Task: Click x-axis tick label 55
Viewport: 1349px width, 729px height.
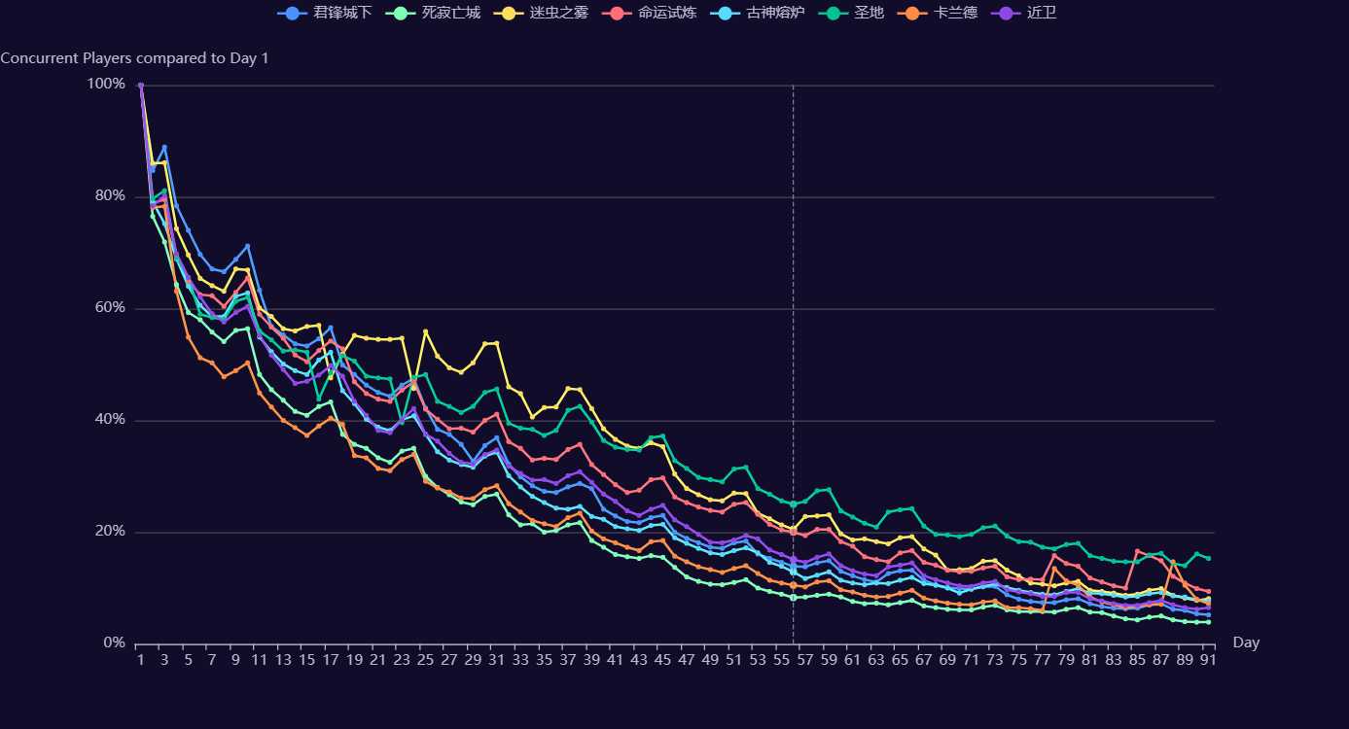Action: [x=781, y=661]
